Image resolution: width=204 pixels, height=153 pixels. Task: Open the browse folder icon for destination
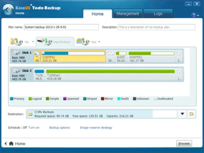(192, 114)
